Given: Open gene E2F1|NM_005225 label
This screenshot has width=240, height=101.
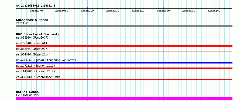Looking at the screenshot, I should click(x=28, y=95).
